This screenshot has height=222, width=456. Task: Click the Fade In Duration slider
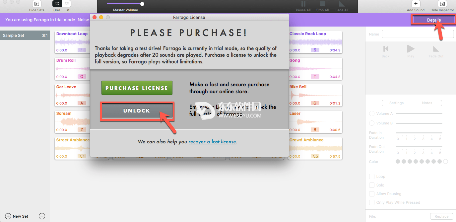(419, 133)
